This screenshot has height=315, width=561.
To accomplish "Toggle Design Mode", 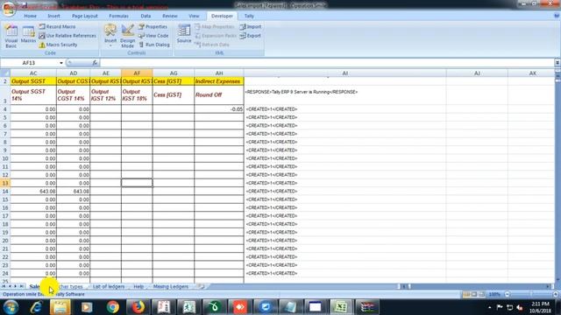I will tap(127, 36).
